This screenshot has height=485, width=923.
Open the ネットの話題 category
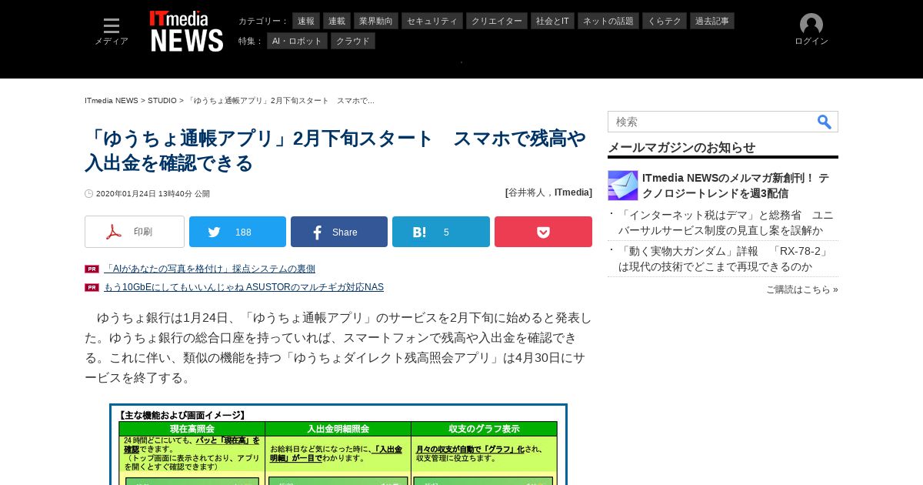tap(608, 21)
